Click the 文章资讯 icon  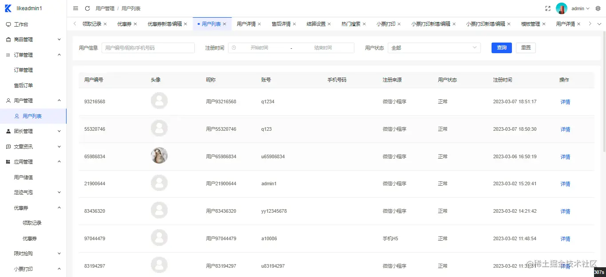pyautogui.click(x=8, y=147)
